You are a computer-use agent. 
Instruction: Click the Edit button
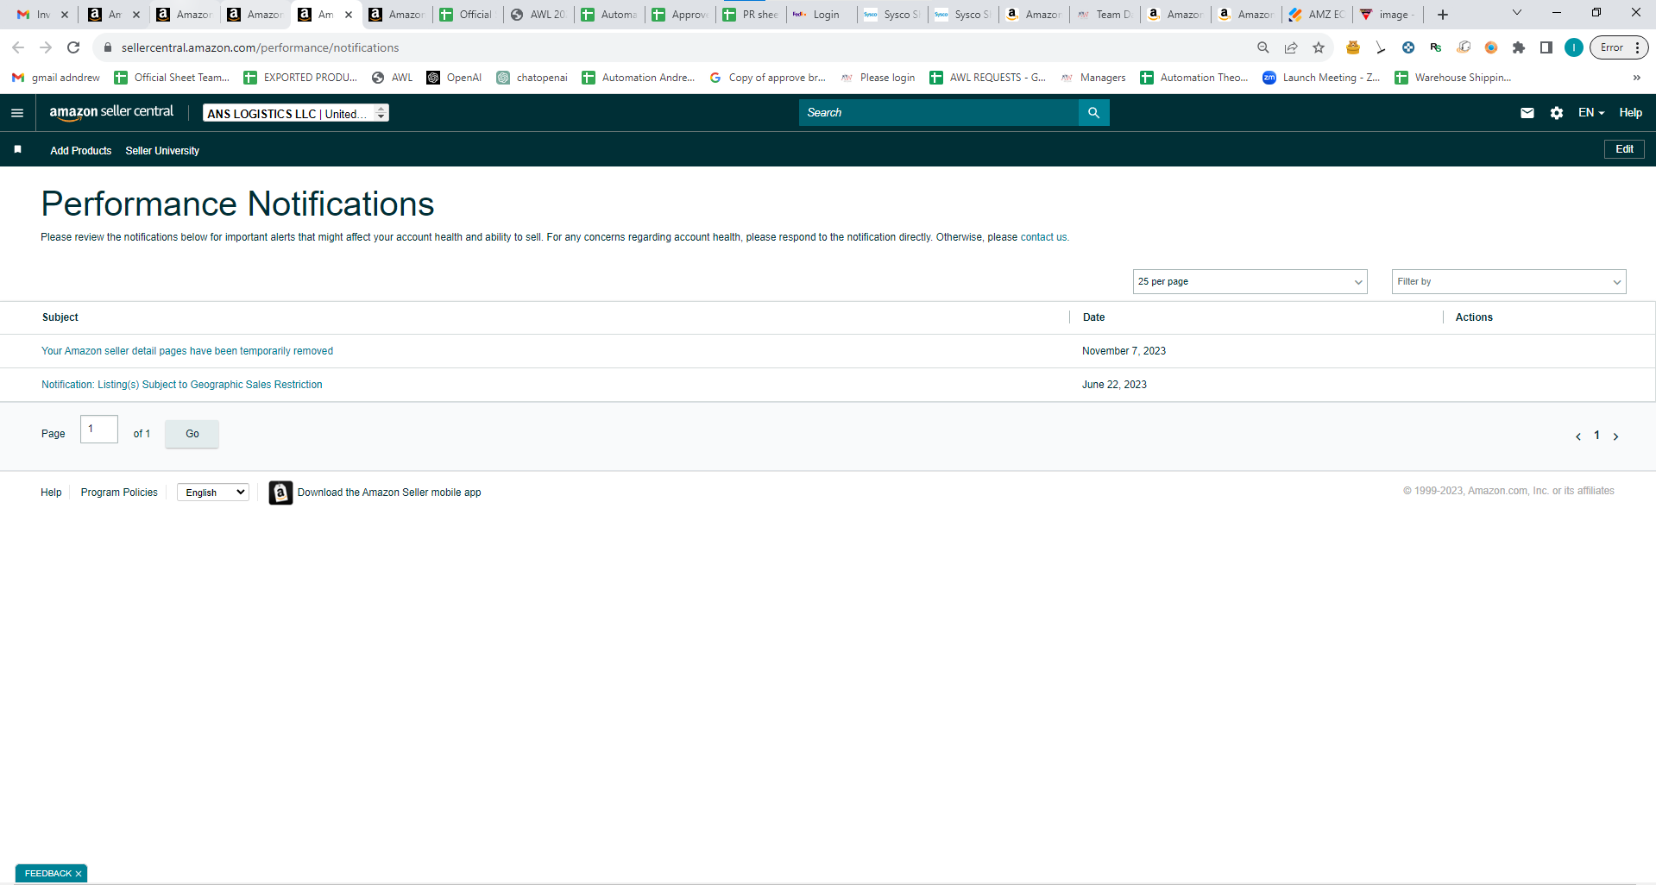tap(1624, 149)
